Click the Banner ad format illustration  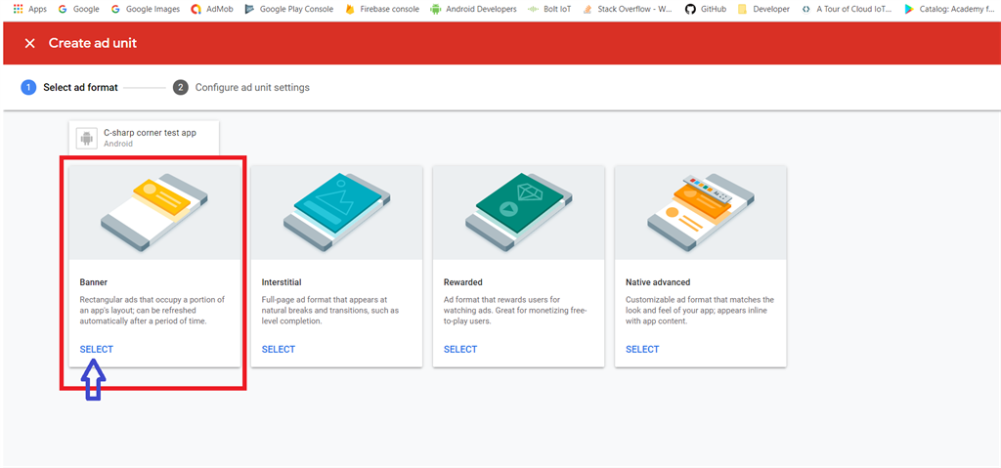(x=154, y=212)
